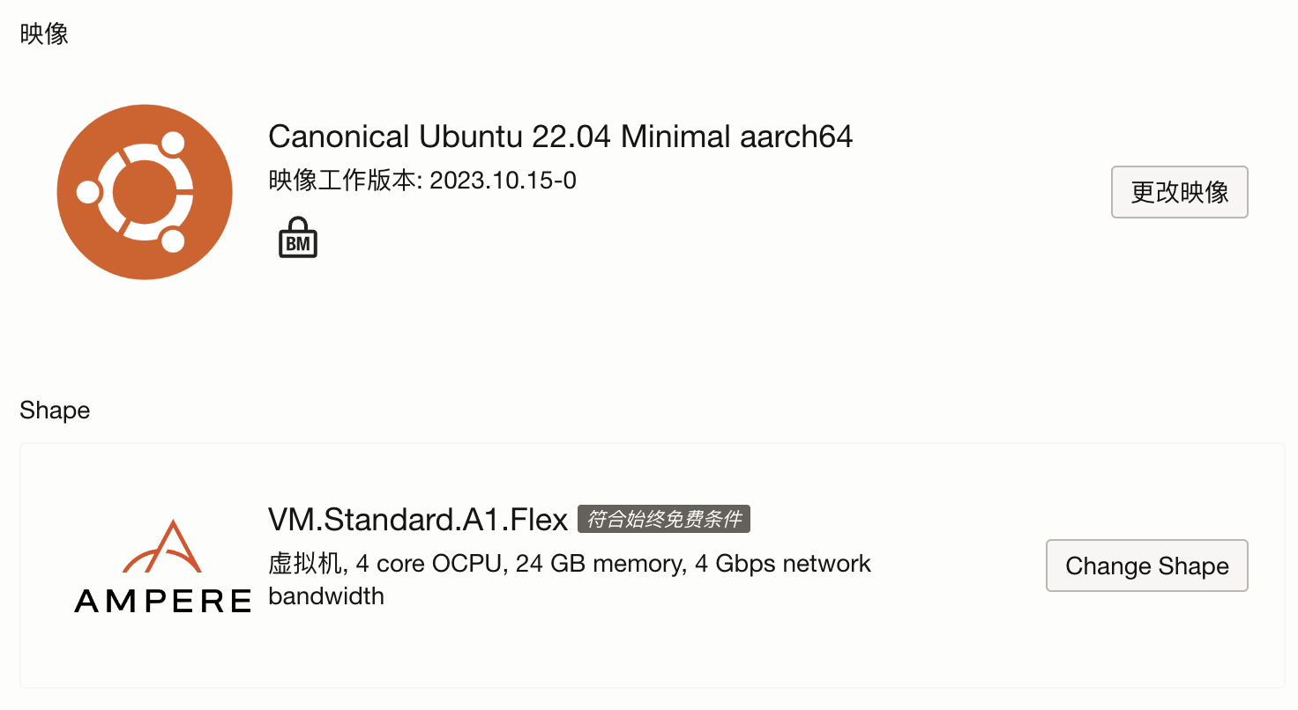Click the AMPERE wordmark text

pyautogui.click(x=163, y=602)
